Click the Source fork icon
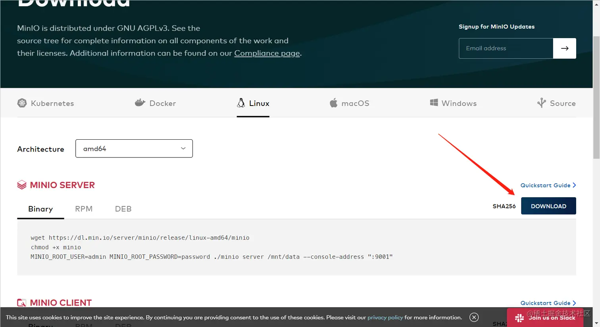Image resolution: width=600 pixels, height=327 pixels. coord(541,103)
